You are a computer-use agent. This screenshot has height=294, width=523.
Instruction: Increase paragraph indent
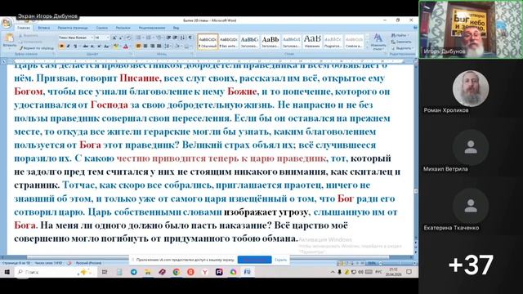point(175,38)
